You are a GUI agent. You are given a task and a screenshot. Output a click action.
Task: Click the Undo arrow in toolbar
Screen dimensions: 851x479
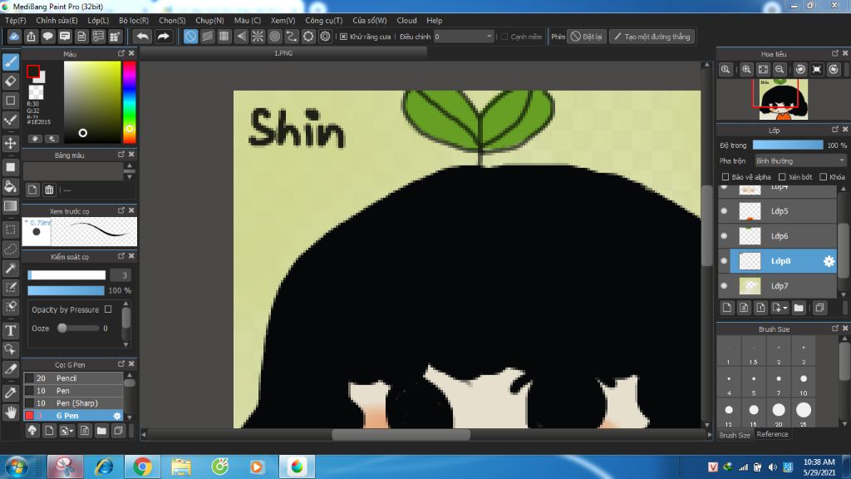pyautogui.click(x=142, y=37)
